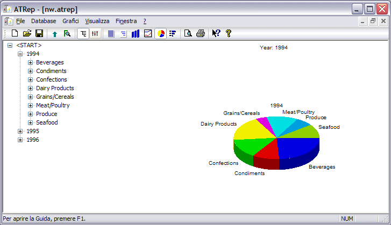The image size is (391, 225).
Task: Open the Finestra menu
Action: click(126, 21)
